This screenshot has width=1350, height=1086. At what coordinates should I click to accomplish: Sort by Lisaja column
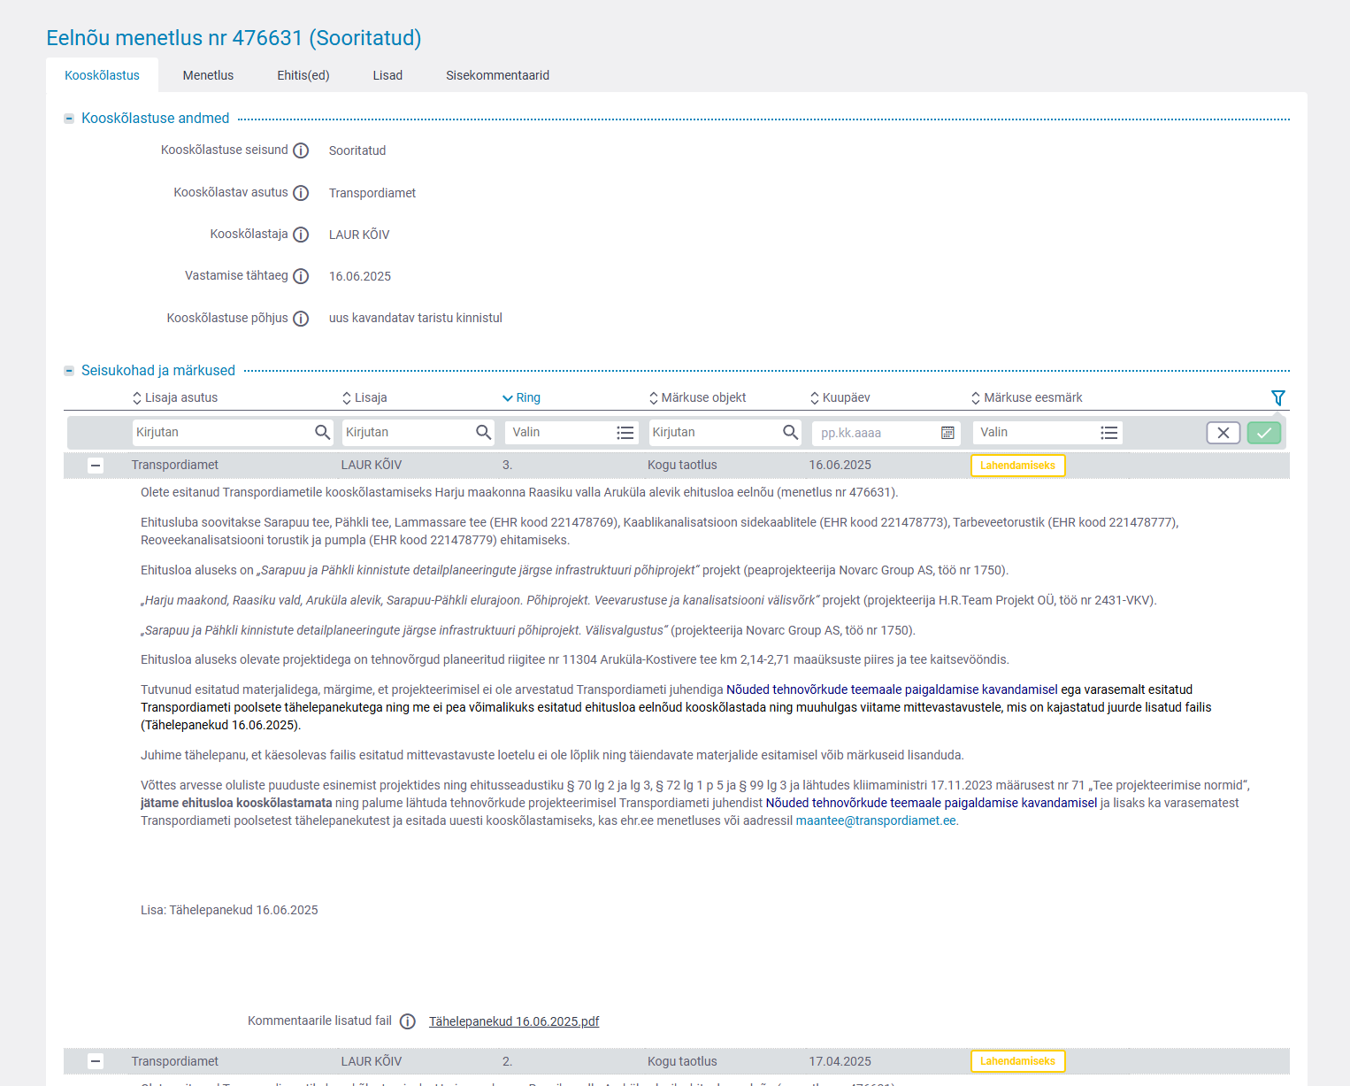364,398
